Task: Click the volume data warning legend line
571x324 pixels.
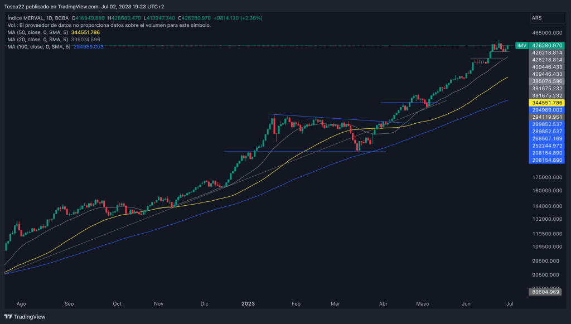Action: tap(109, 26)
